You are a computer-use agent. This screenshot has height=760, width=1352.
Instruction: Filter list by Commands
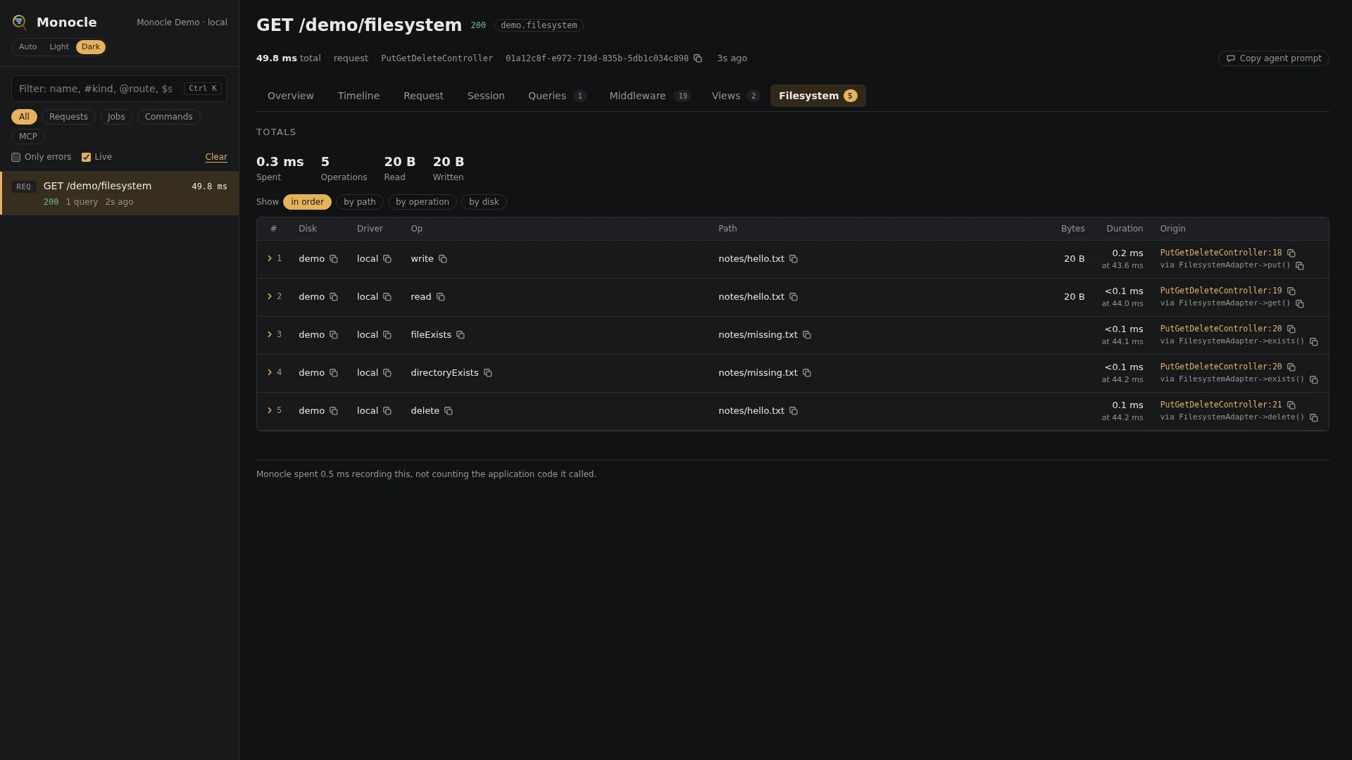point(168,117)
